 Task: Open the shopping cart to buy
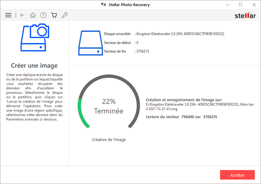tap(54, 15)
